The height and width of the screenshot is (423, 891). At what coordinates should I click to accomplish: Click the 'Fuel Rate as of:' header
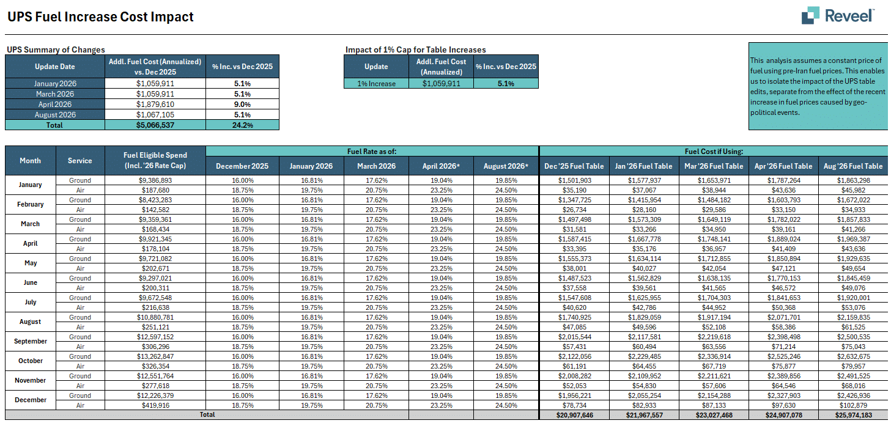[x=372, y=151]
